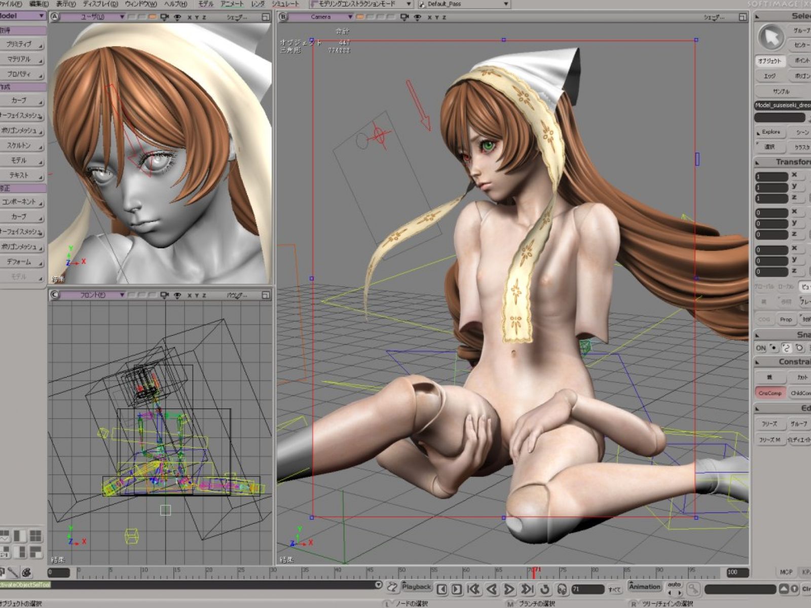The image size is (811, 608).
Task: Open viewport C フロント view dropdown
Action: coord(93,295)
